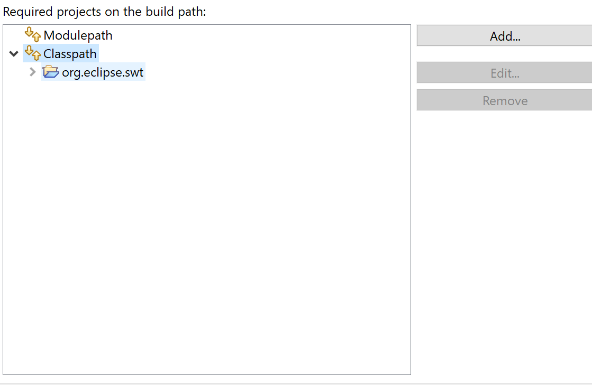
Task: Click the org.eclipse.swt project folder icon
Action: pos(51,72)
